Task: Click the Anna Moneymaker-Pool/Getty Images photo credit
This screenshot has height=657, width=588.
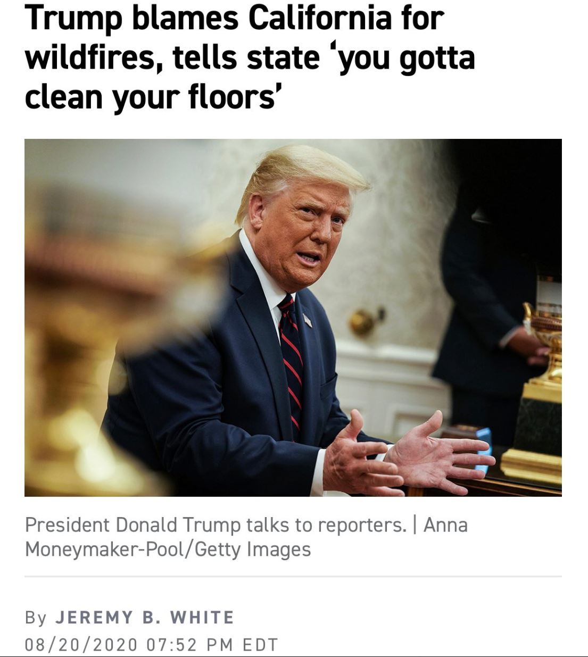Action: pos(246,537)
